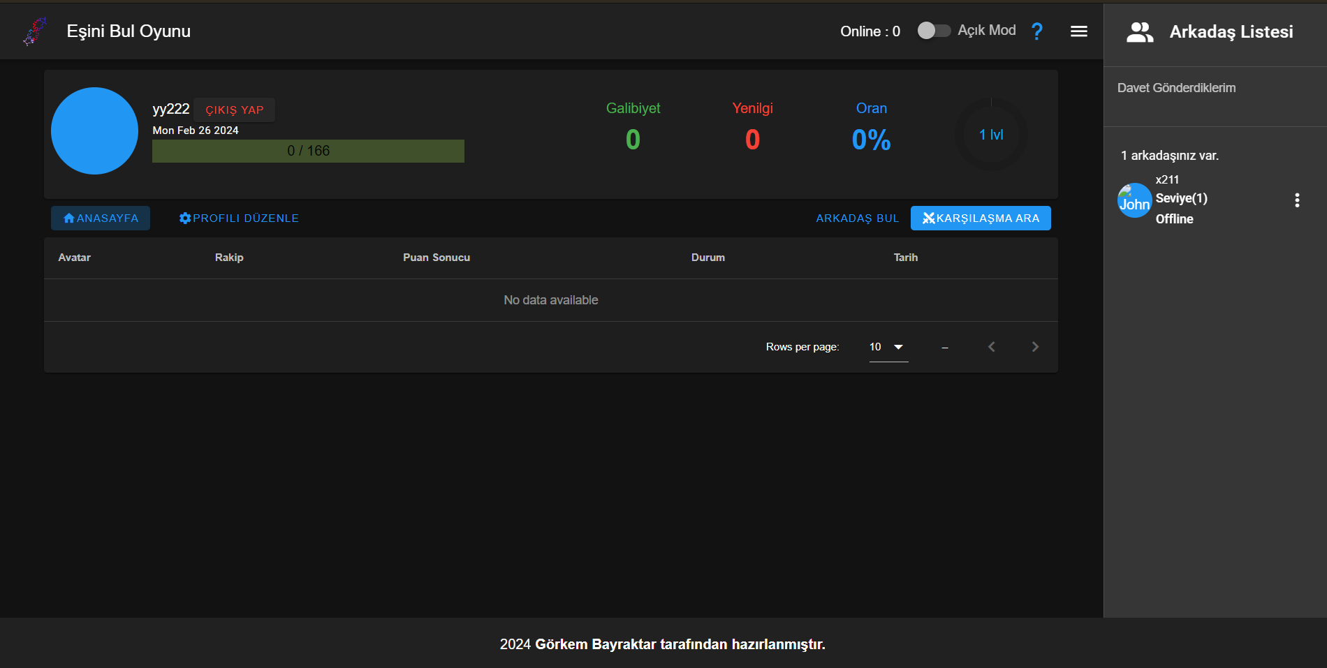Click 1 arkadaşınız var. text
This screenshot has width=1327, height=668.
point(1170,156)
